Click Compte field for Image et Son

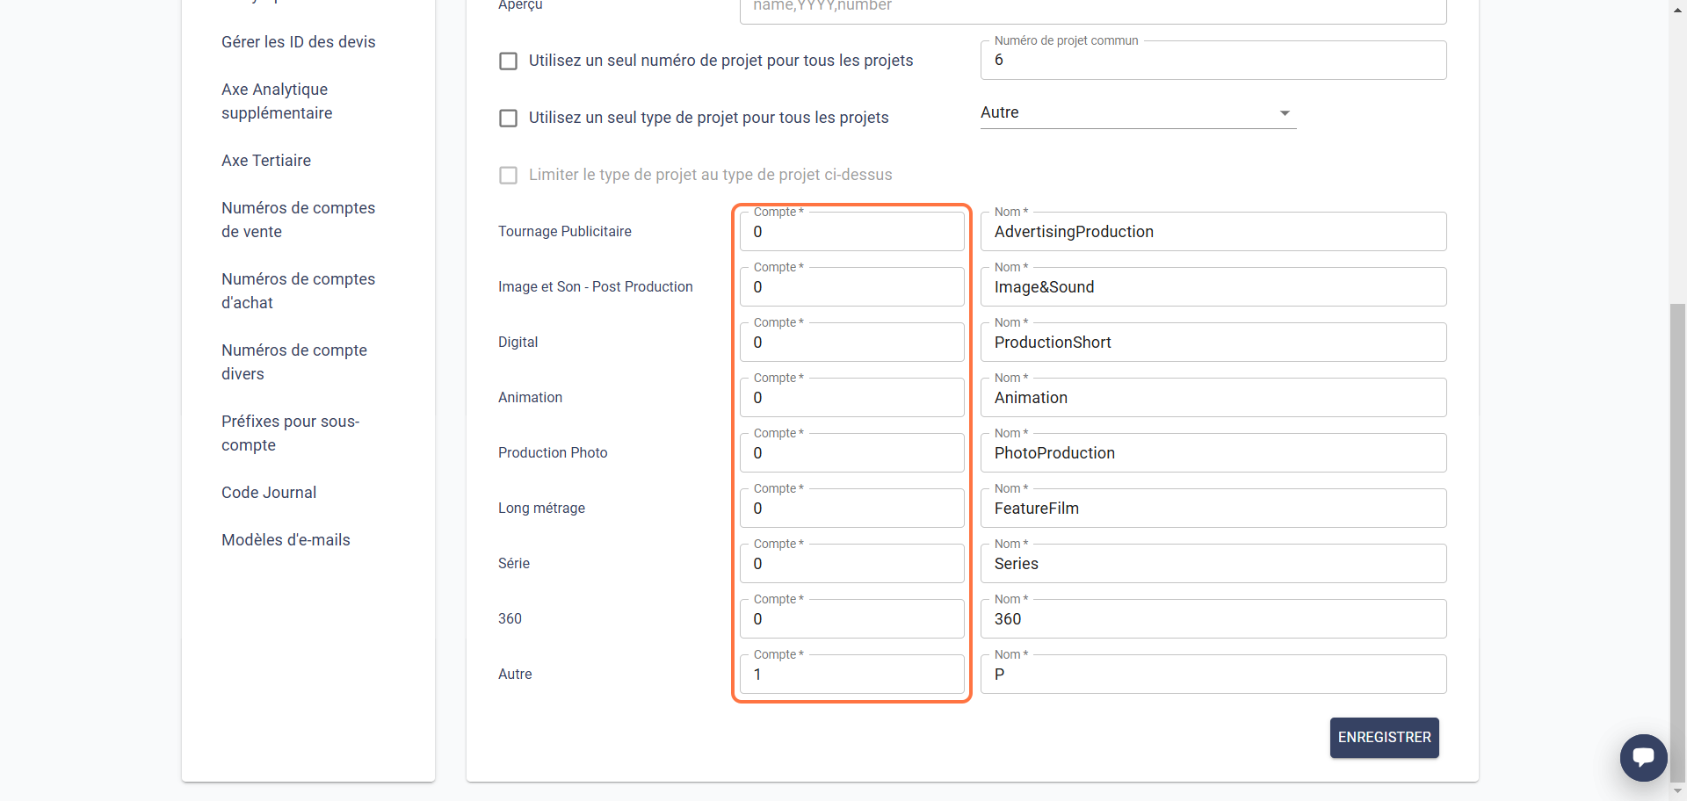[x=851, y=287]
